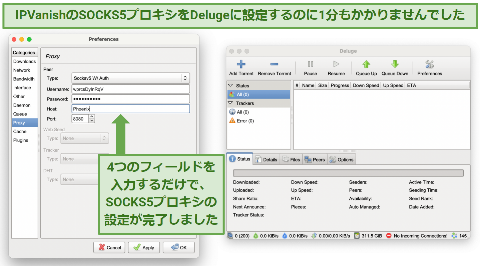Screen dimensions: 480x266
Task: Collapse the States section
Action: pyautogui.click(x=230, y=86)
